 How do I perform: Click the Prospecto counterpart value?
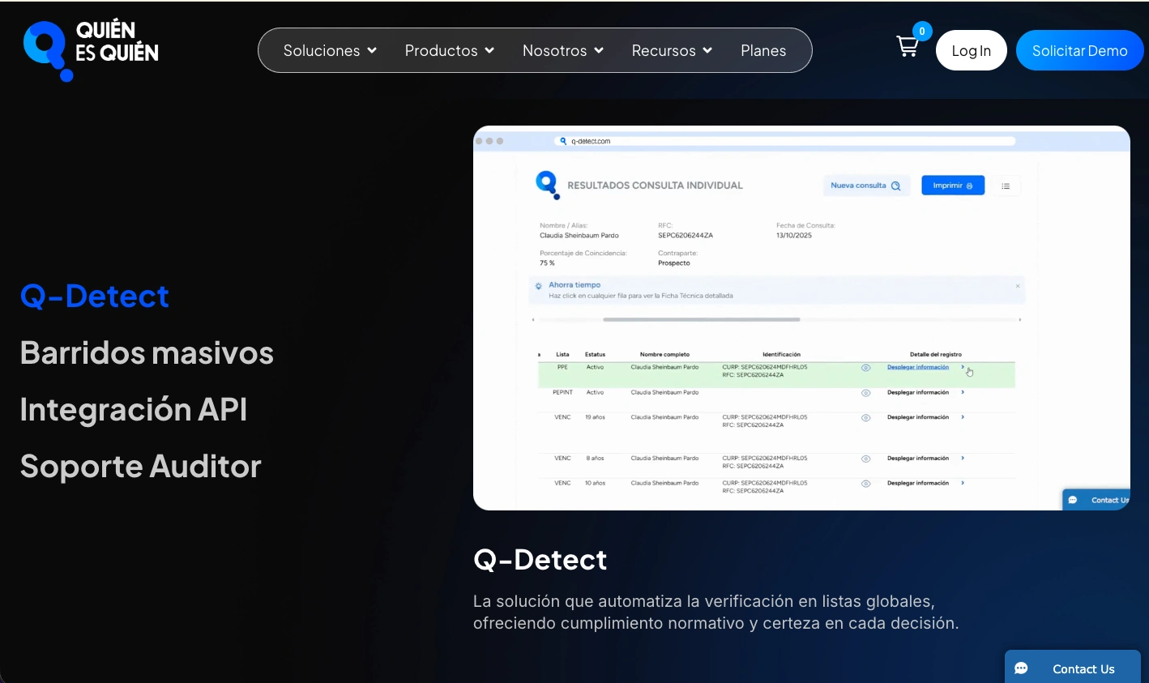tap(674, 263)
